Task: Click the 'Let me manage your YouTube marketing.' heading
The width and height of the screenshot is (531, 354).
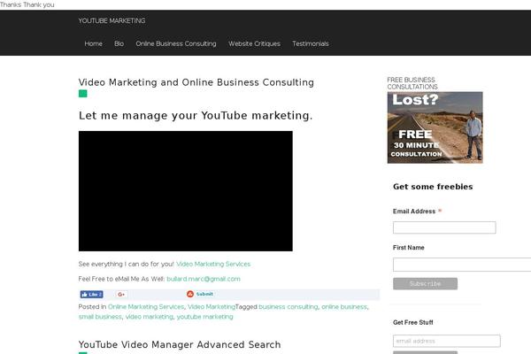Action: [196, 116]
